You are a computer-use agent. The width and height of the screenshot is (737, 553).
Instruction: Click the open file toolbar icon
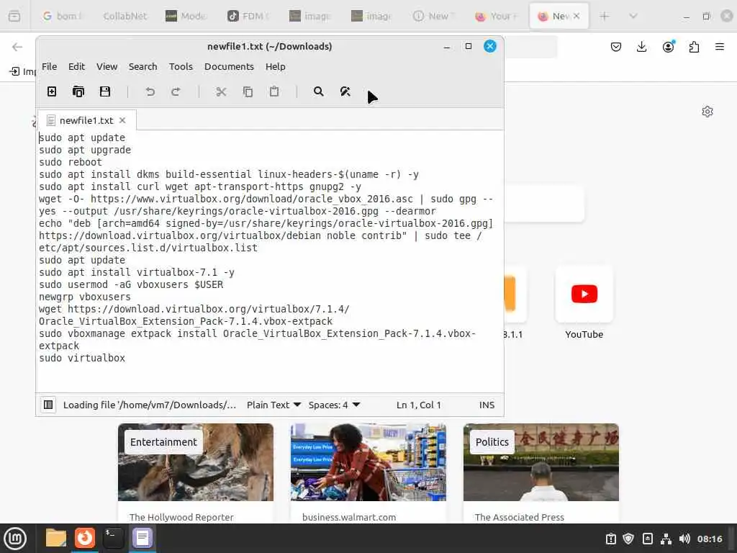[78, 91]
